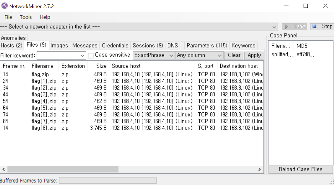
Task: Switch to the Images tab
Action: tap(59, 45)
